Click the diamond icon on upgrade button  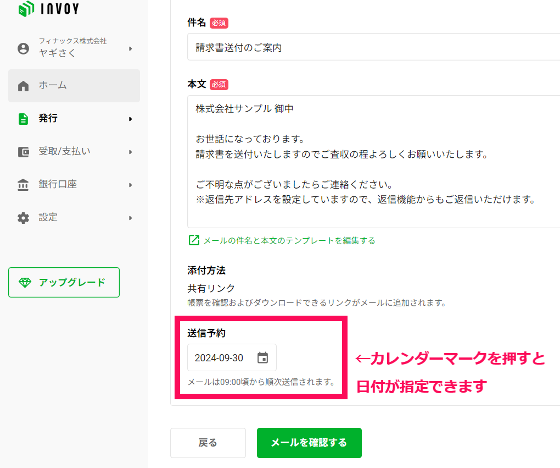pyautogui.click(x=25, y=283)
